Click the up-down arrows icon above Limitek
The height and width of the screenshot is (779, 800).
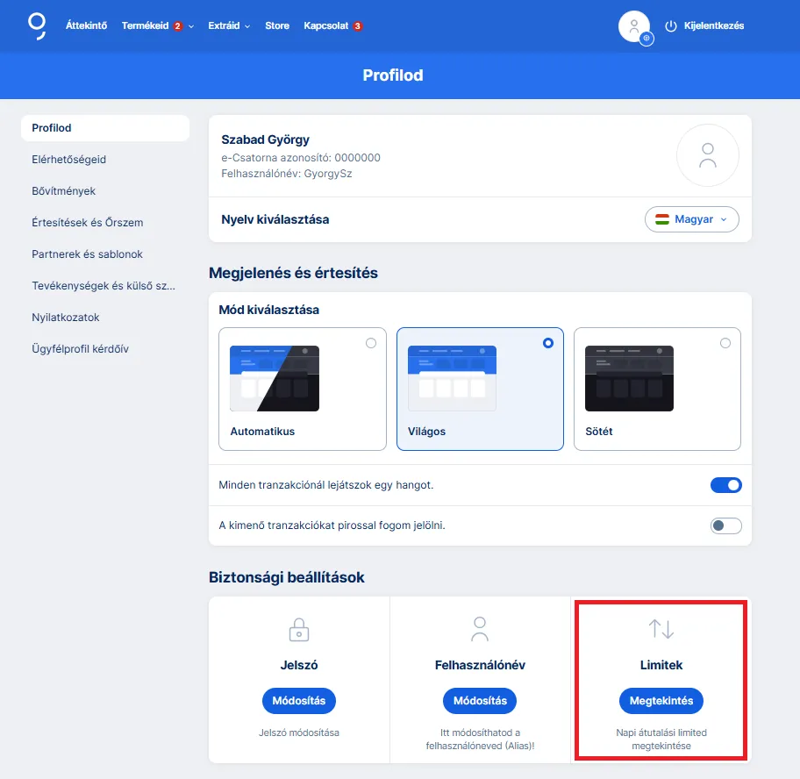pyautogui.click(x=661, y=628)
